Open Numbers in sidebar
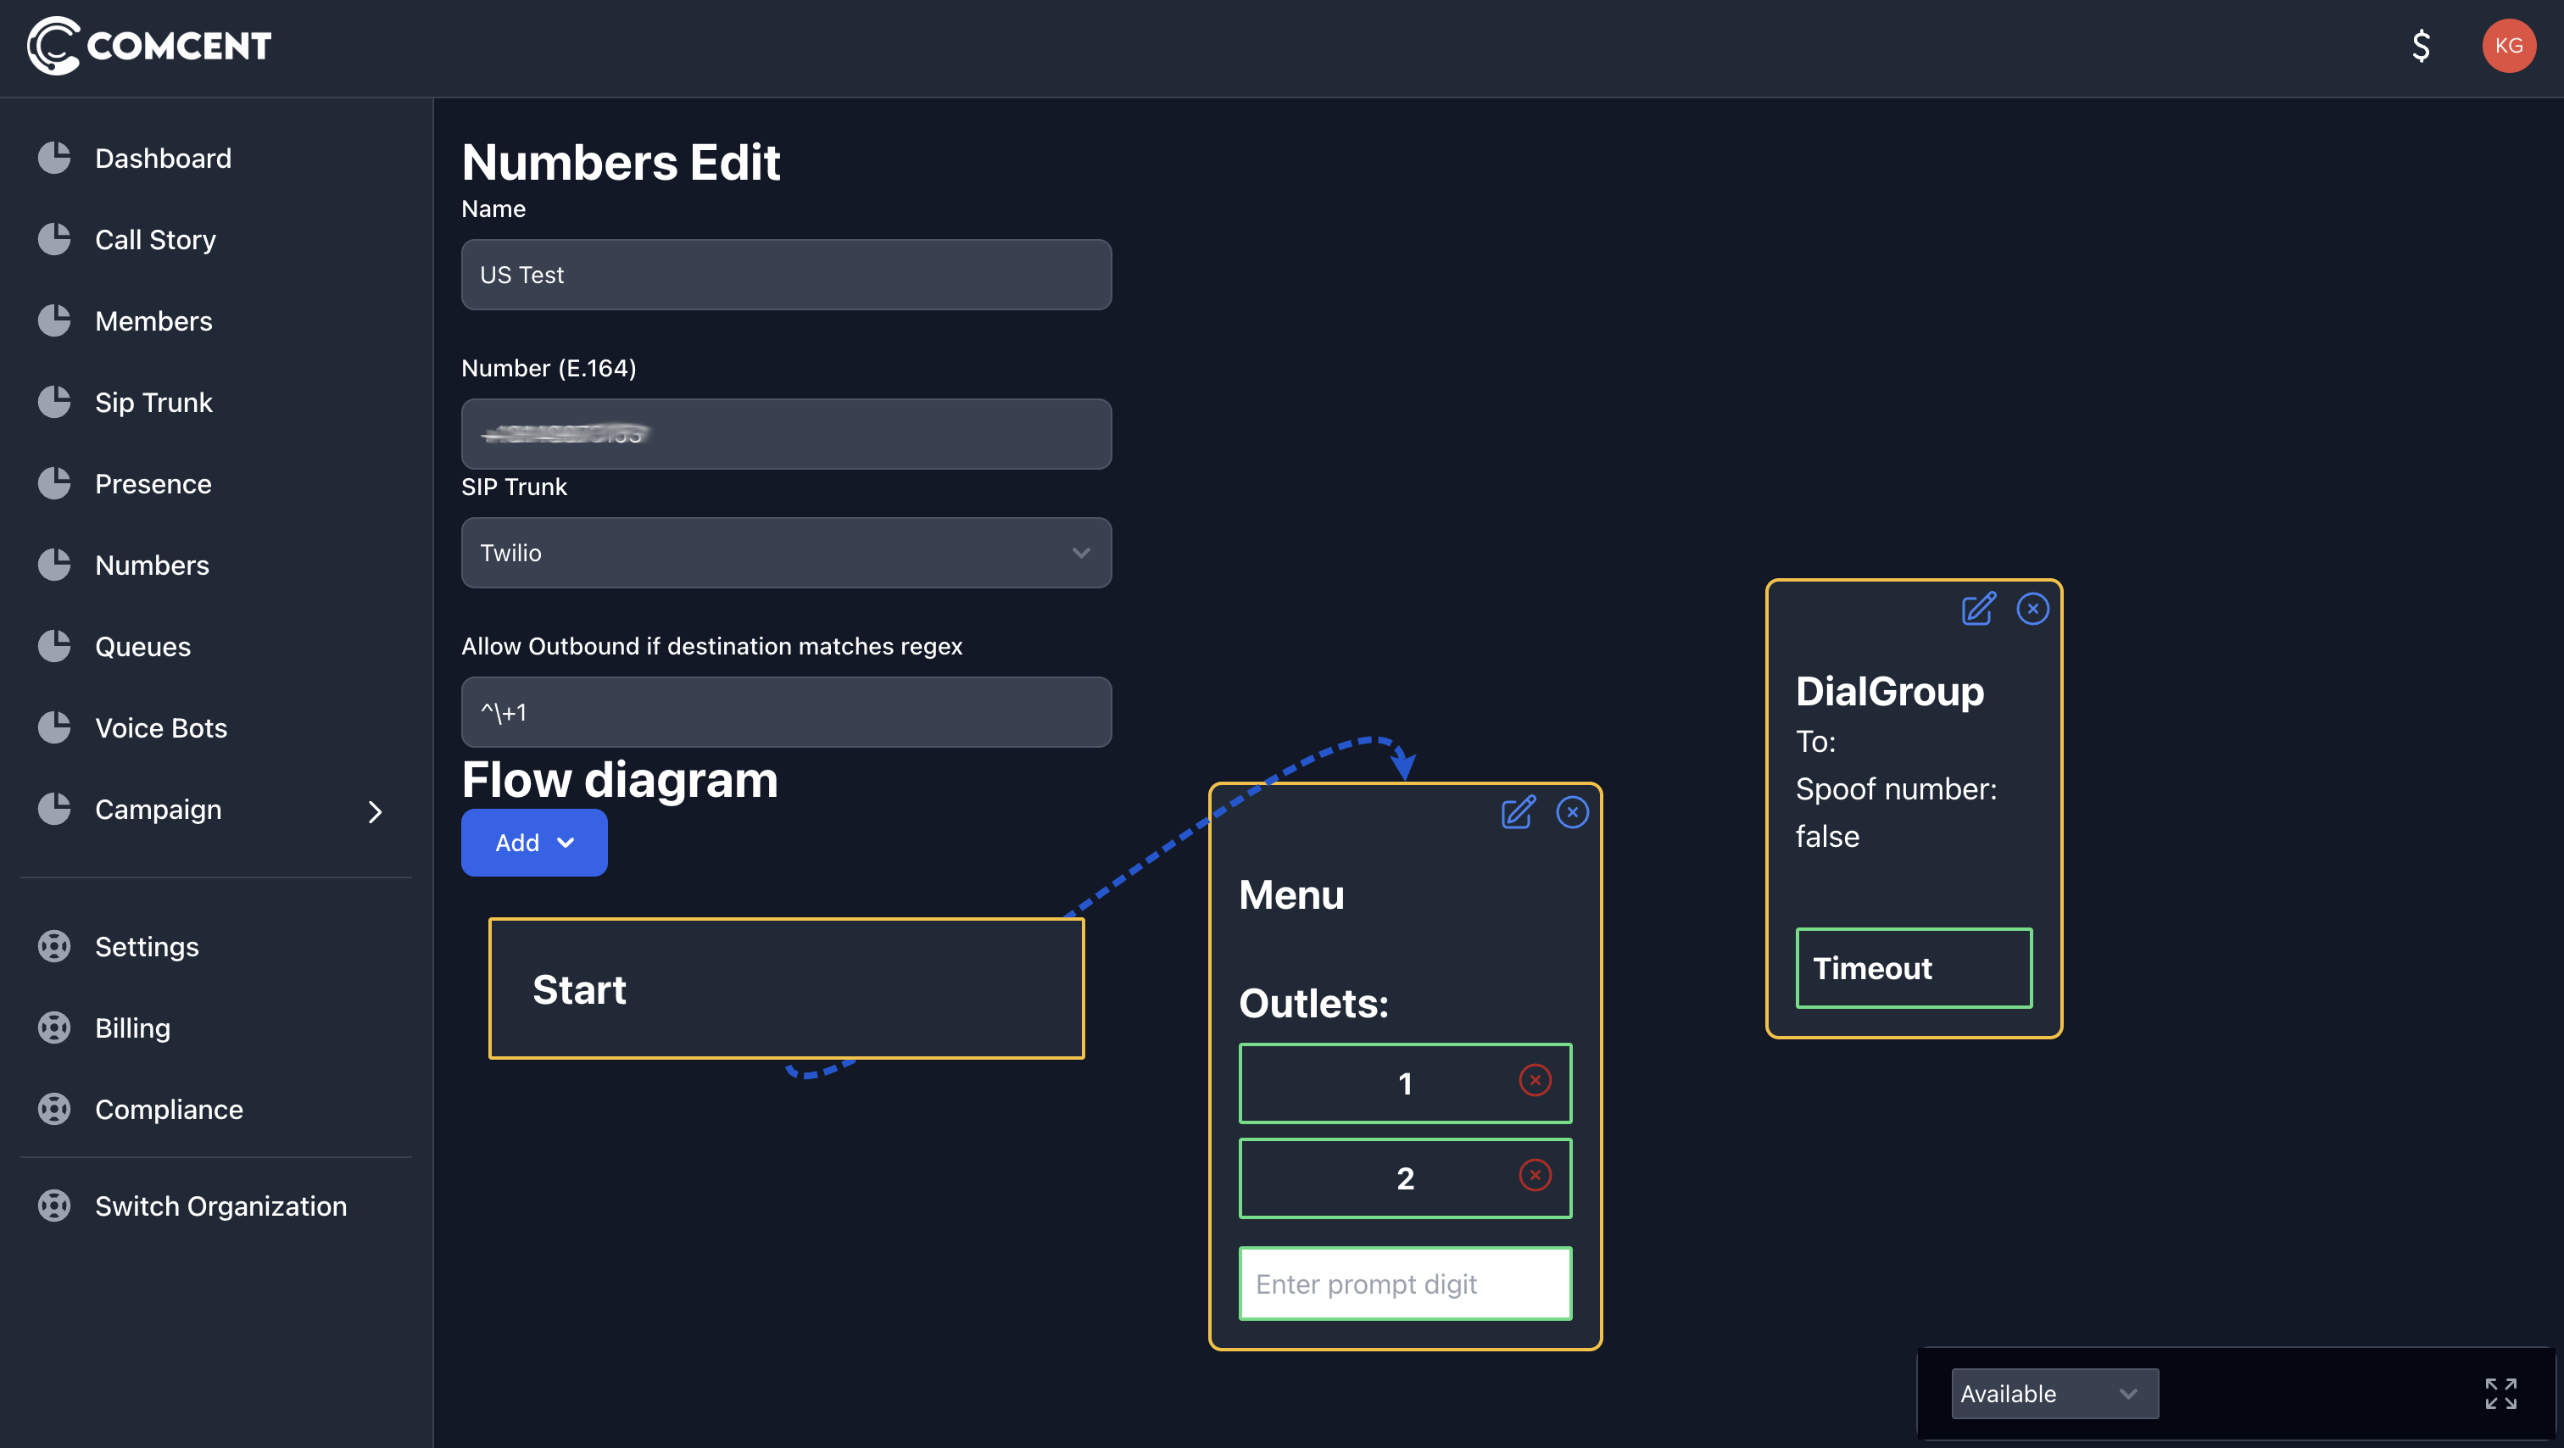The width and height of the screenshot is (2564, 1448). pyautogui.click(x=153, y=566)
